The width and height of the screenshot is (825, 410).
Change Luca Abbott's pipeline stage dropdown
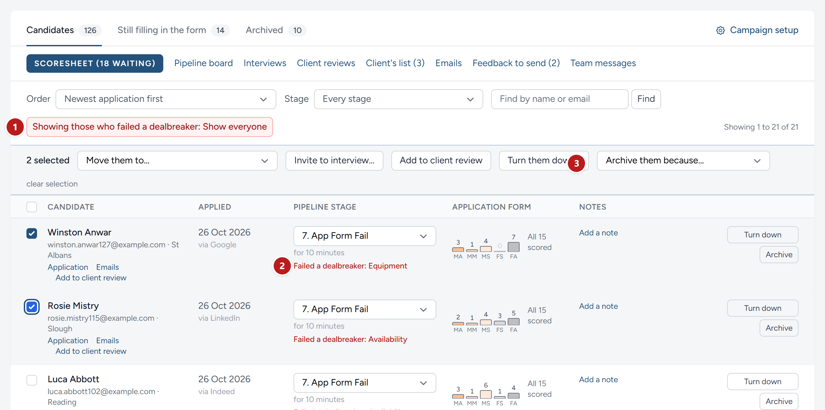click(x=365, y=383)
